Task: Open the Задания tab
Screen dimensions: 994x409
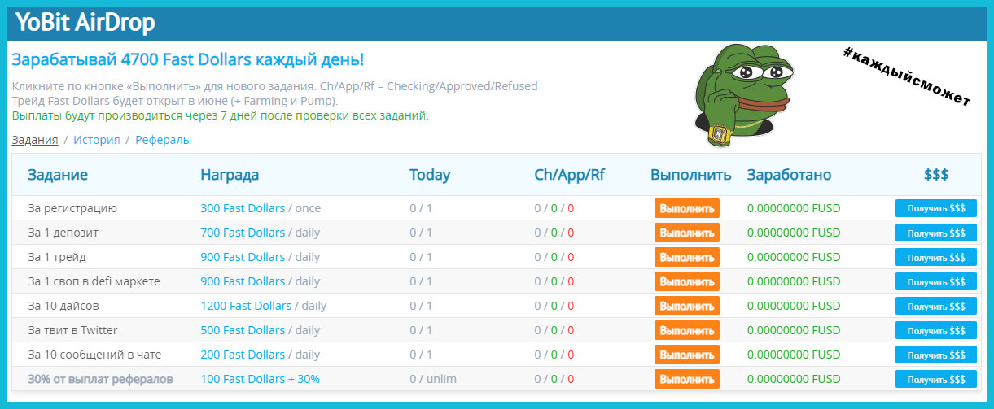Action: 34,140
